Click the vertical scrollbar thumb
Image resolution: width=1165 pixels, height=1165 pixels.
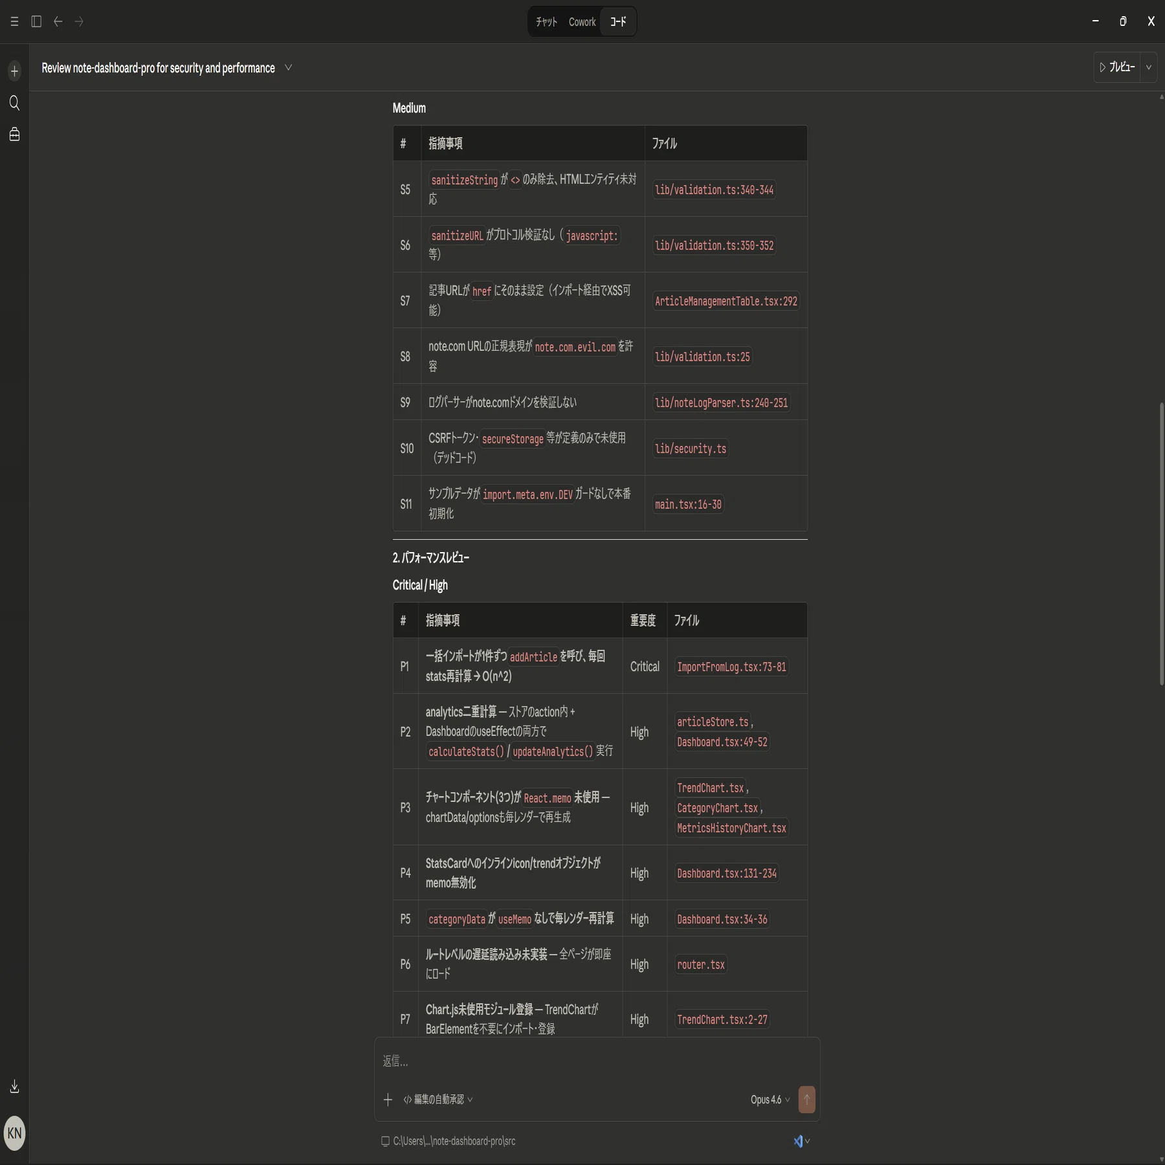(1161, 544)
